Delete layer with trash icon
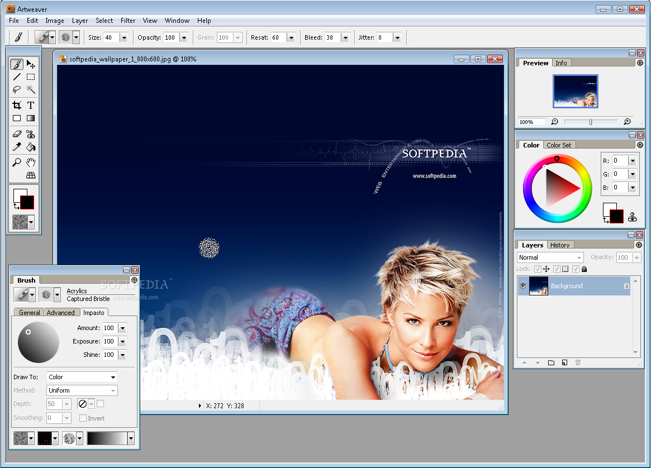 click(x=578, y=362)
